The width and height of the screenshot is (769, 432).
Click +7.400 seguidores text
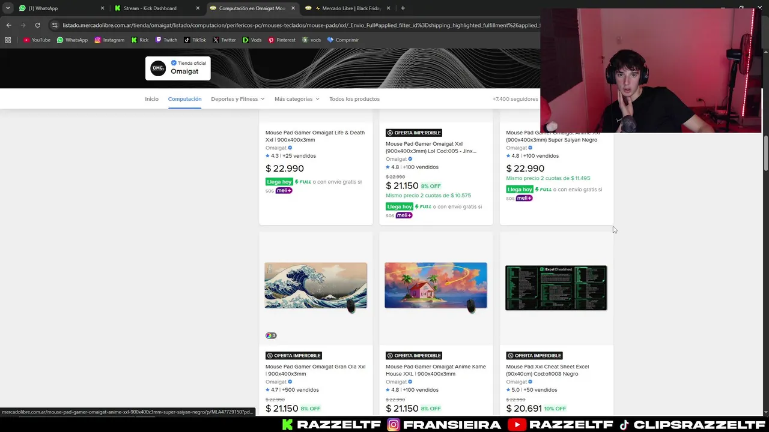[x=515, y=99]
